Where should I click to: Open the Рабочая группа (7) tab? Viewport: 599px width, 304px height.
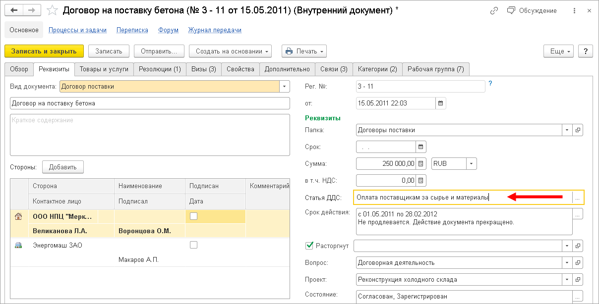pos(436,69)
